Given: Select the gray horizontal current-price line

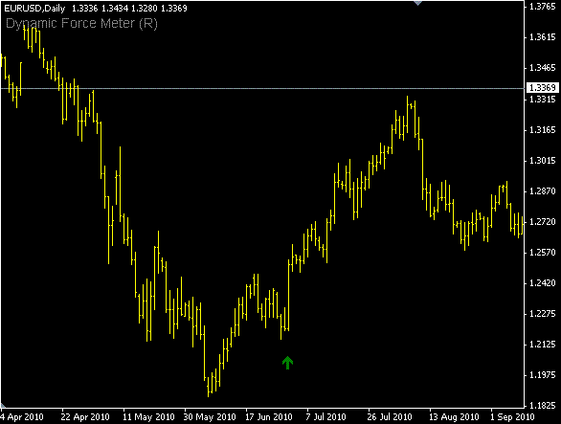Looking at the screenshot, I should 262,88.
